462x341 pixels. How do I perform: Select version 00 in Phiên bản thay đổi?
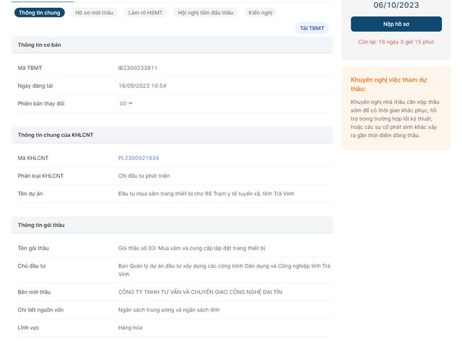[123, 104]
